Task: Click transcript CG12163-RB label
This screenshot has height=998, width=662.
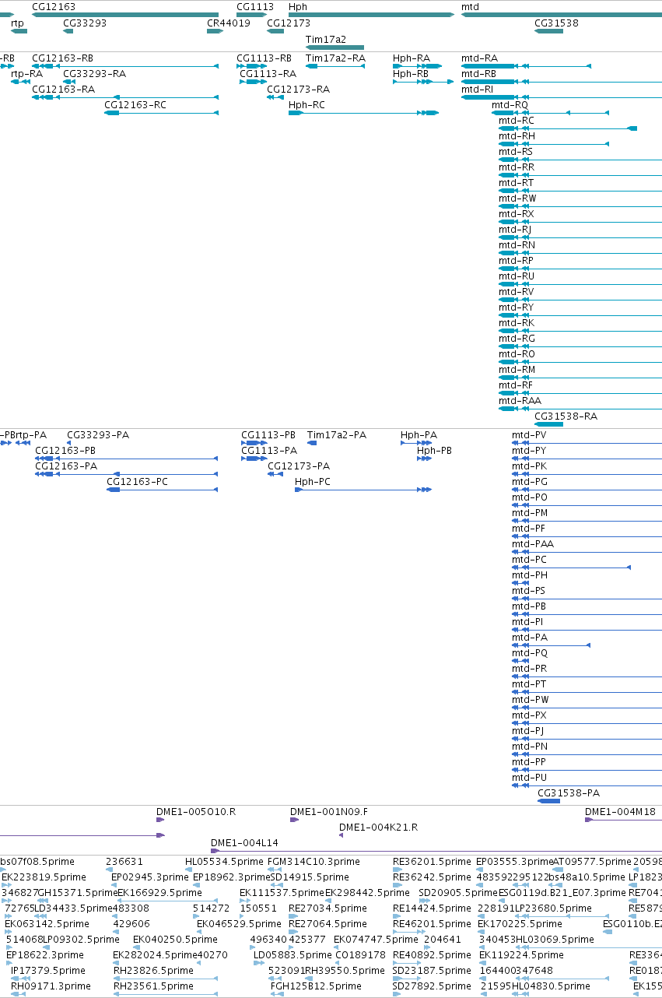Action: pos(62,58)
